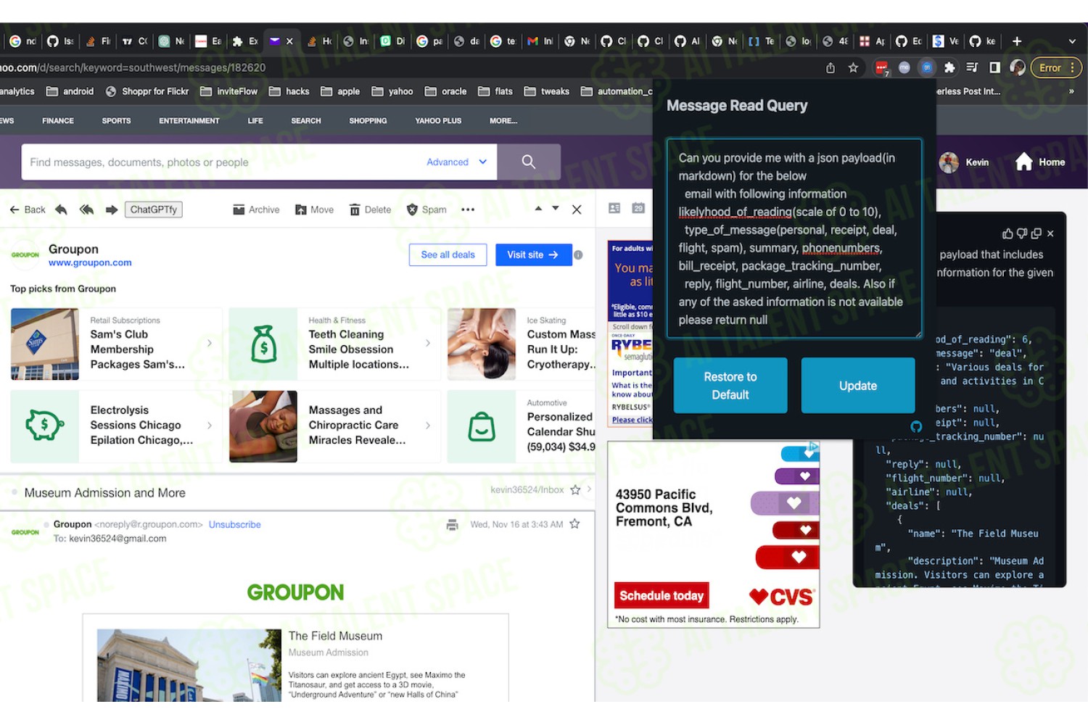The width and height of the screenshot is (1088, 725).
Task: Click the thumbs-down icon in the response panel
Action: click(1022, 233)
